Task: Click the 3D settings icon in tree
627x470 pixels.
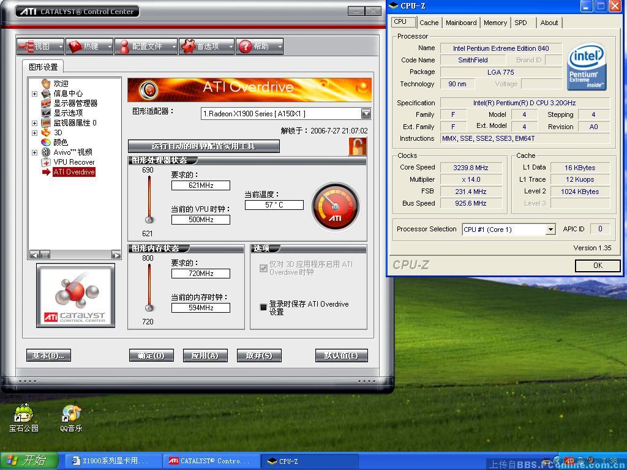Action: coord(47,132)
